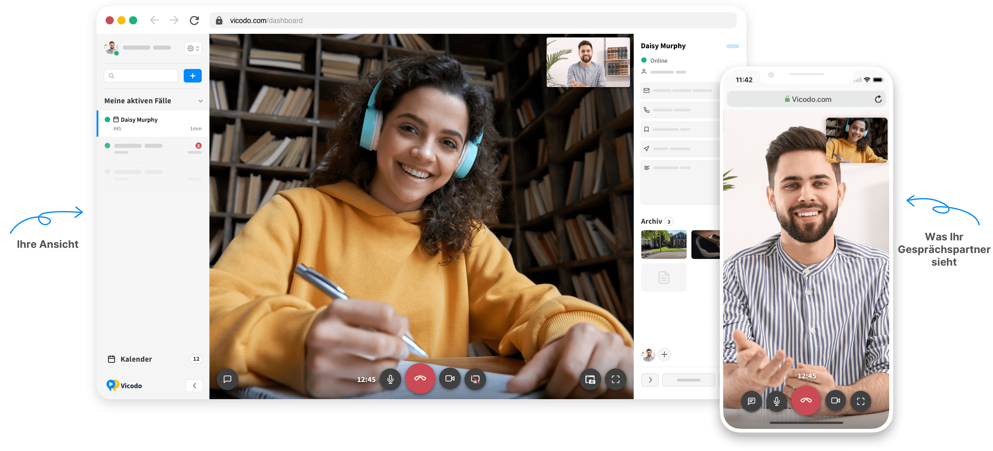The height and width of the screenshot is (451, 993).
Task: Click the Archiv count badge 3
Action: point(669,221)
